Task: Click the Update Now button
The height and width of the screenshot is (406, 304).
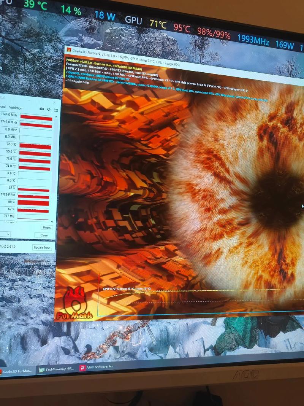Action: point(42,247)
